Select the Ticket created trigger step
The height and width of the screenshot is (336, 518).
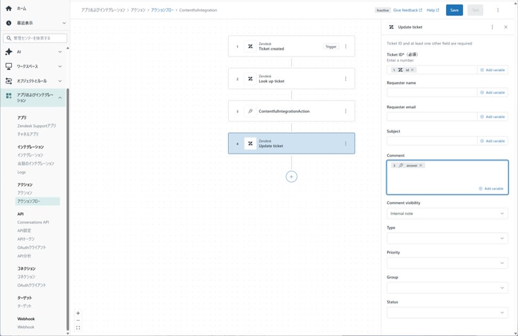pos(292,46)
